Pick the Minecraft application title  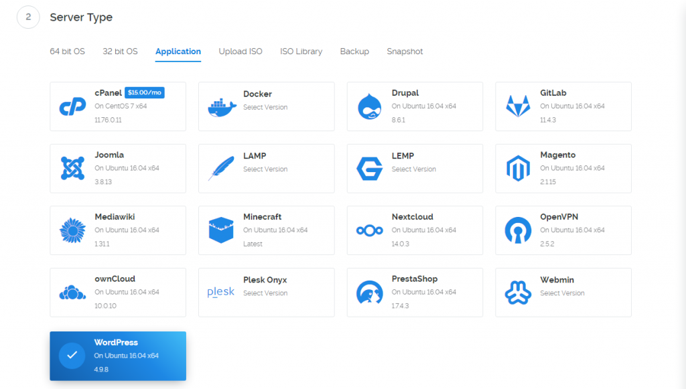pyautogui.click(x=262, y=217)
